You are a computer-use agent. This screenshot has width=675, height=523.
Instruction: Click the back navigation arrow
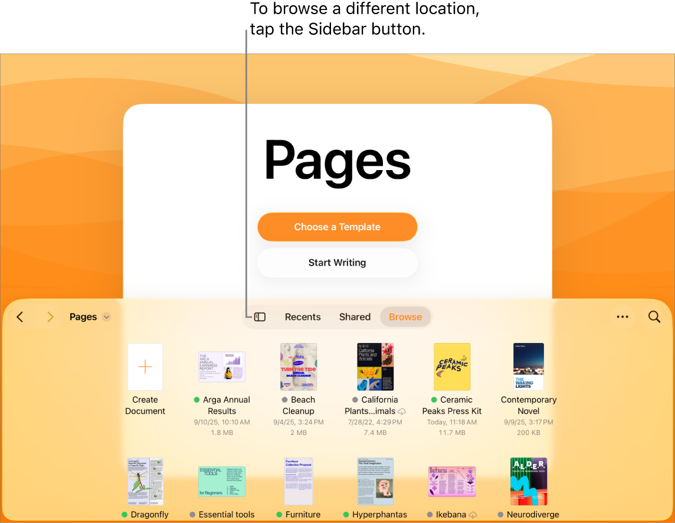click(19, 316)
